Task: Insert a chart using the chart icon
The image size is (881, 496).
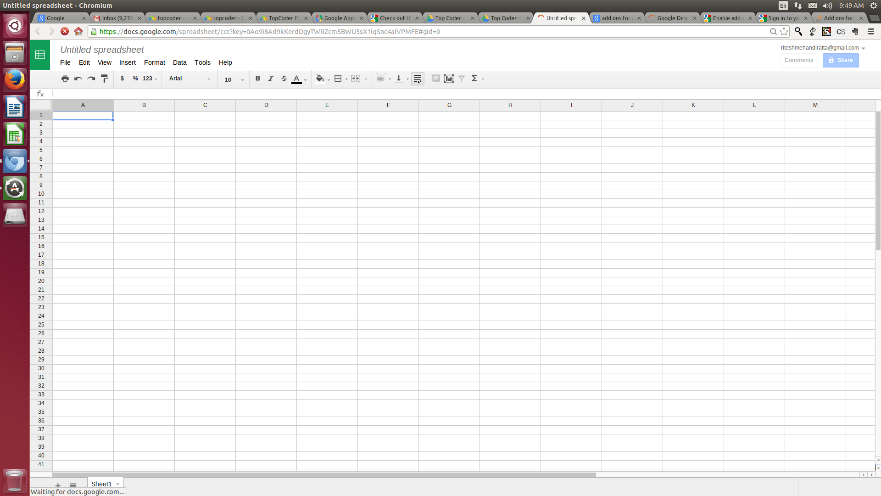Action: (x=449, y=79)
